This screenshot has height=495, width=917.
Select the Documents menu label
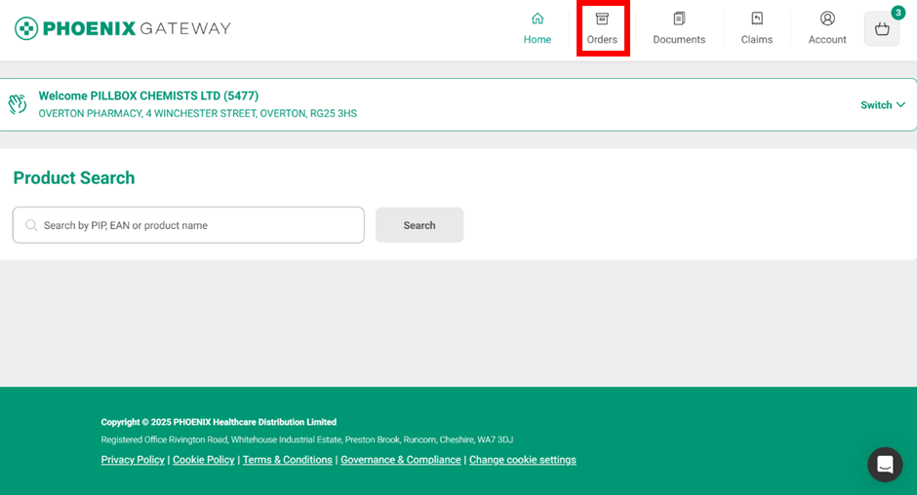click(679, 40)
